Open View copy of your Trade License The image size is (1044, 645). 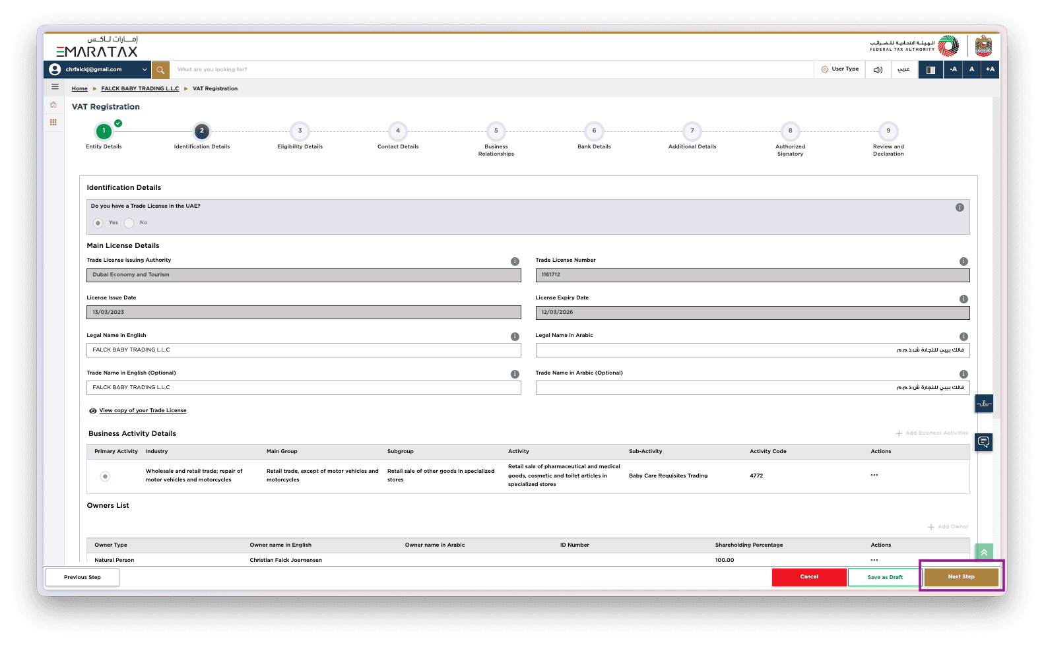click(143, 411)
